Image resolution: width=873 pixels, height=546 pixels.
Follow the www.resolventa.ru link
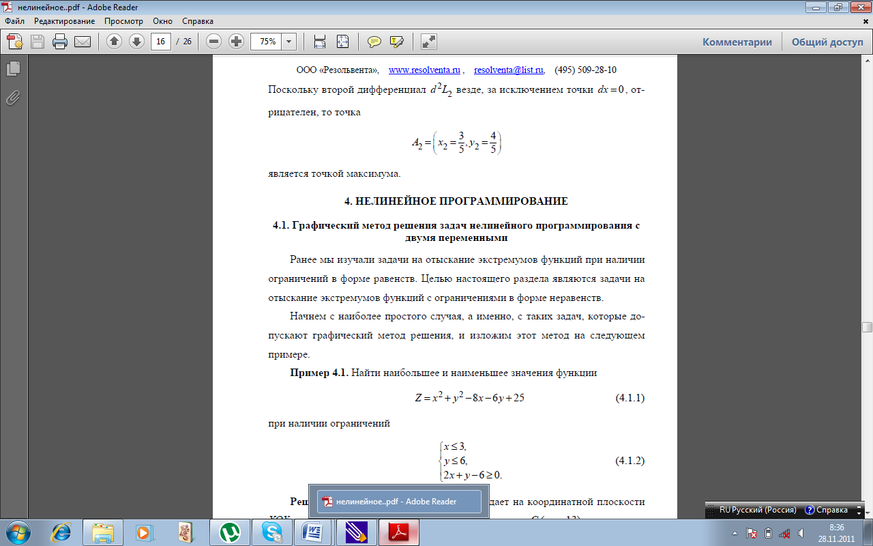point(424,70)
